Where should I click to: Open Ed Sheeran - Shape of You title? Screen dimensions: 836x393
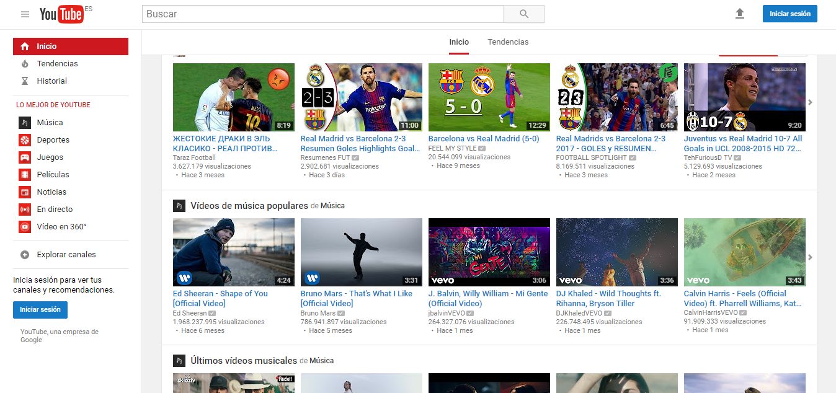221,299
